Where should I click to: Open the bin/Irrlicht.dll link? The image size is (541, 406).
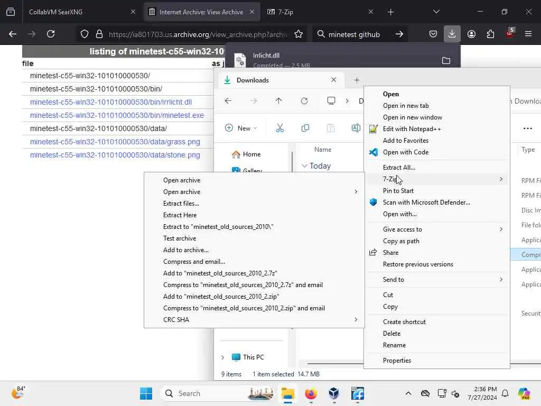click(x=111, y=102)
